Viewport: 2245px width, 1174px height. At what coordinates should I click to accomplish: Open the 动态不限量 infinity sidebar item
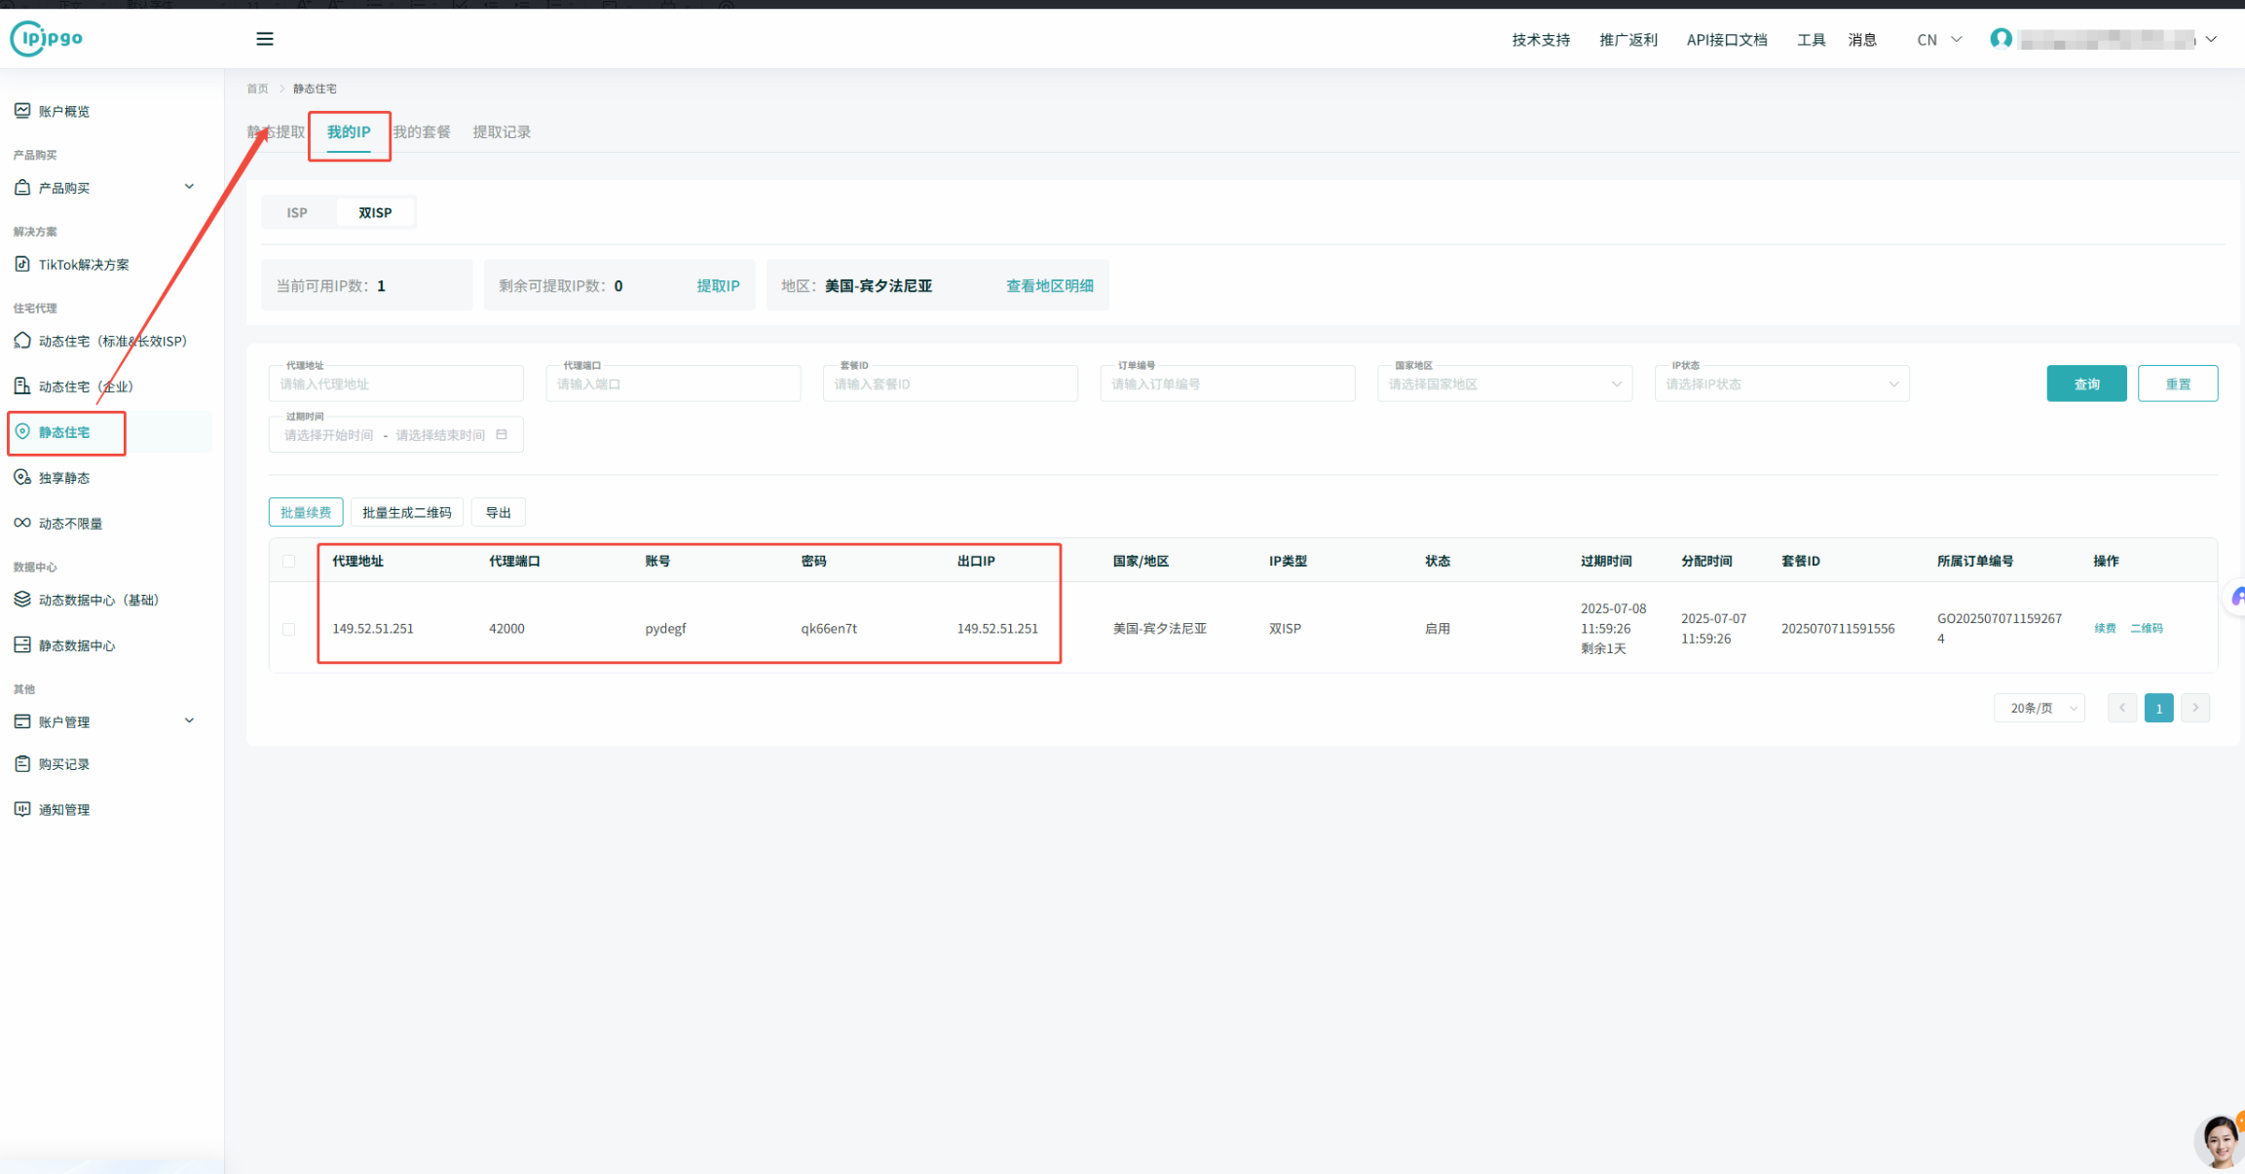[x=70, y=524]
